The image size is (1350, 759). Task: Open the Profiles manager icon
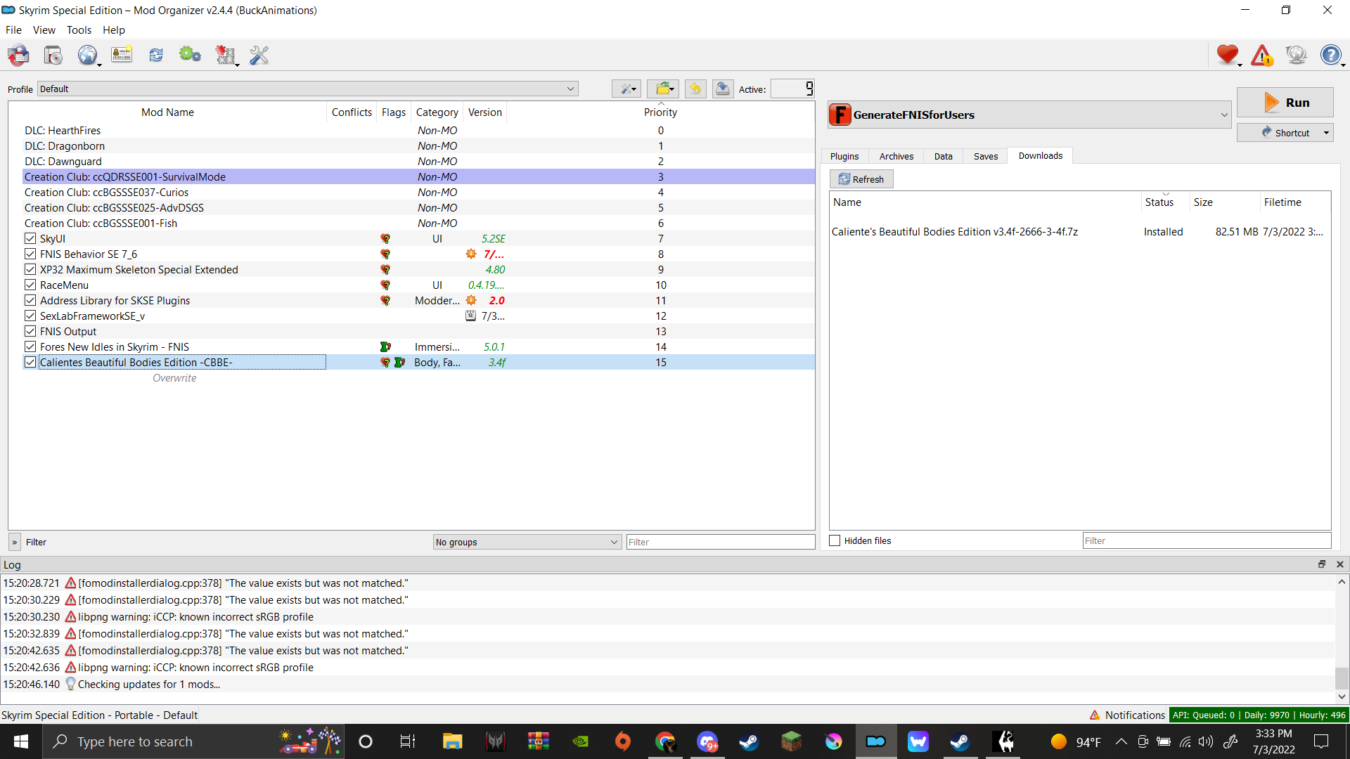pyautogui.click(x=122, y=55)
